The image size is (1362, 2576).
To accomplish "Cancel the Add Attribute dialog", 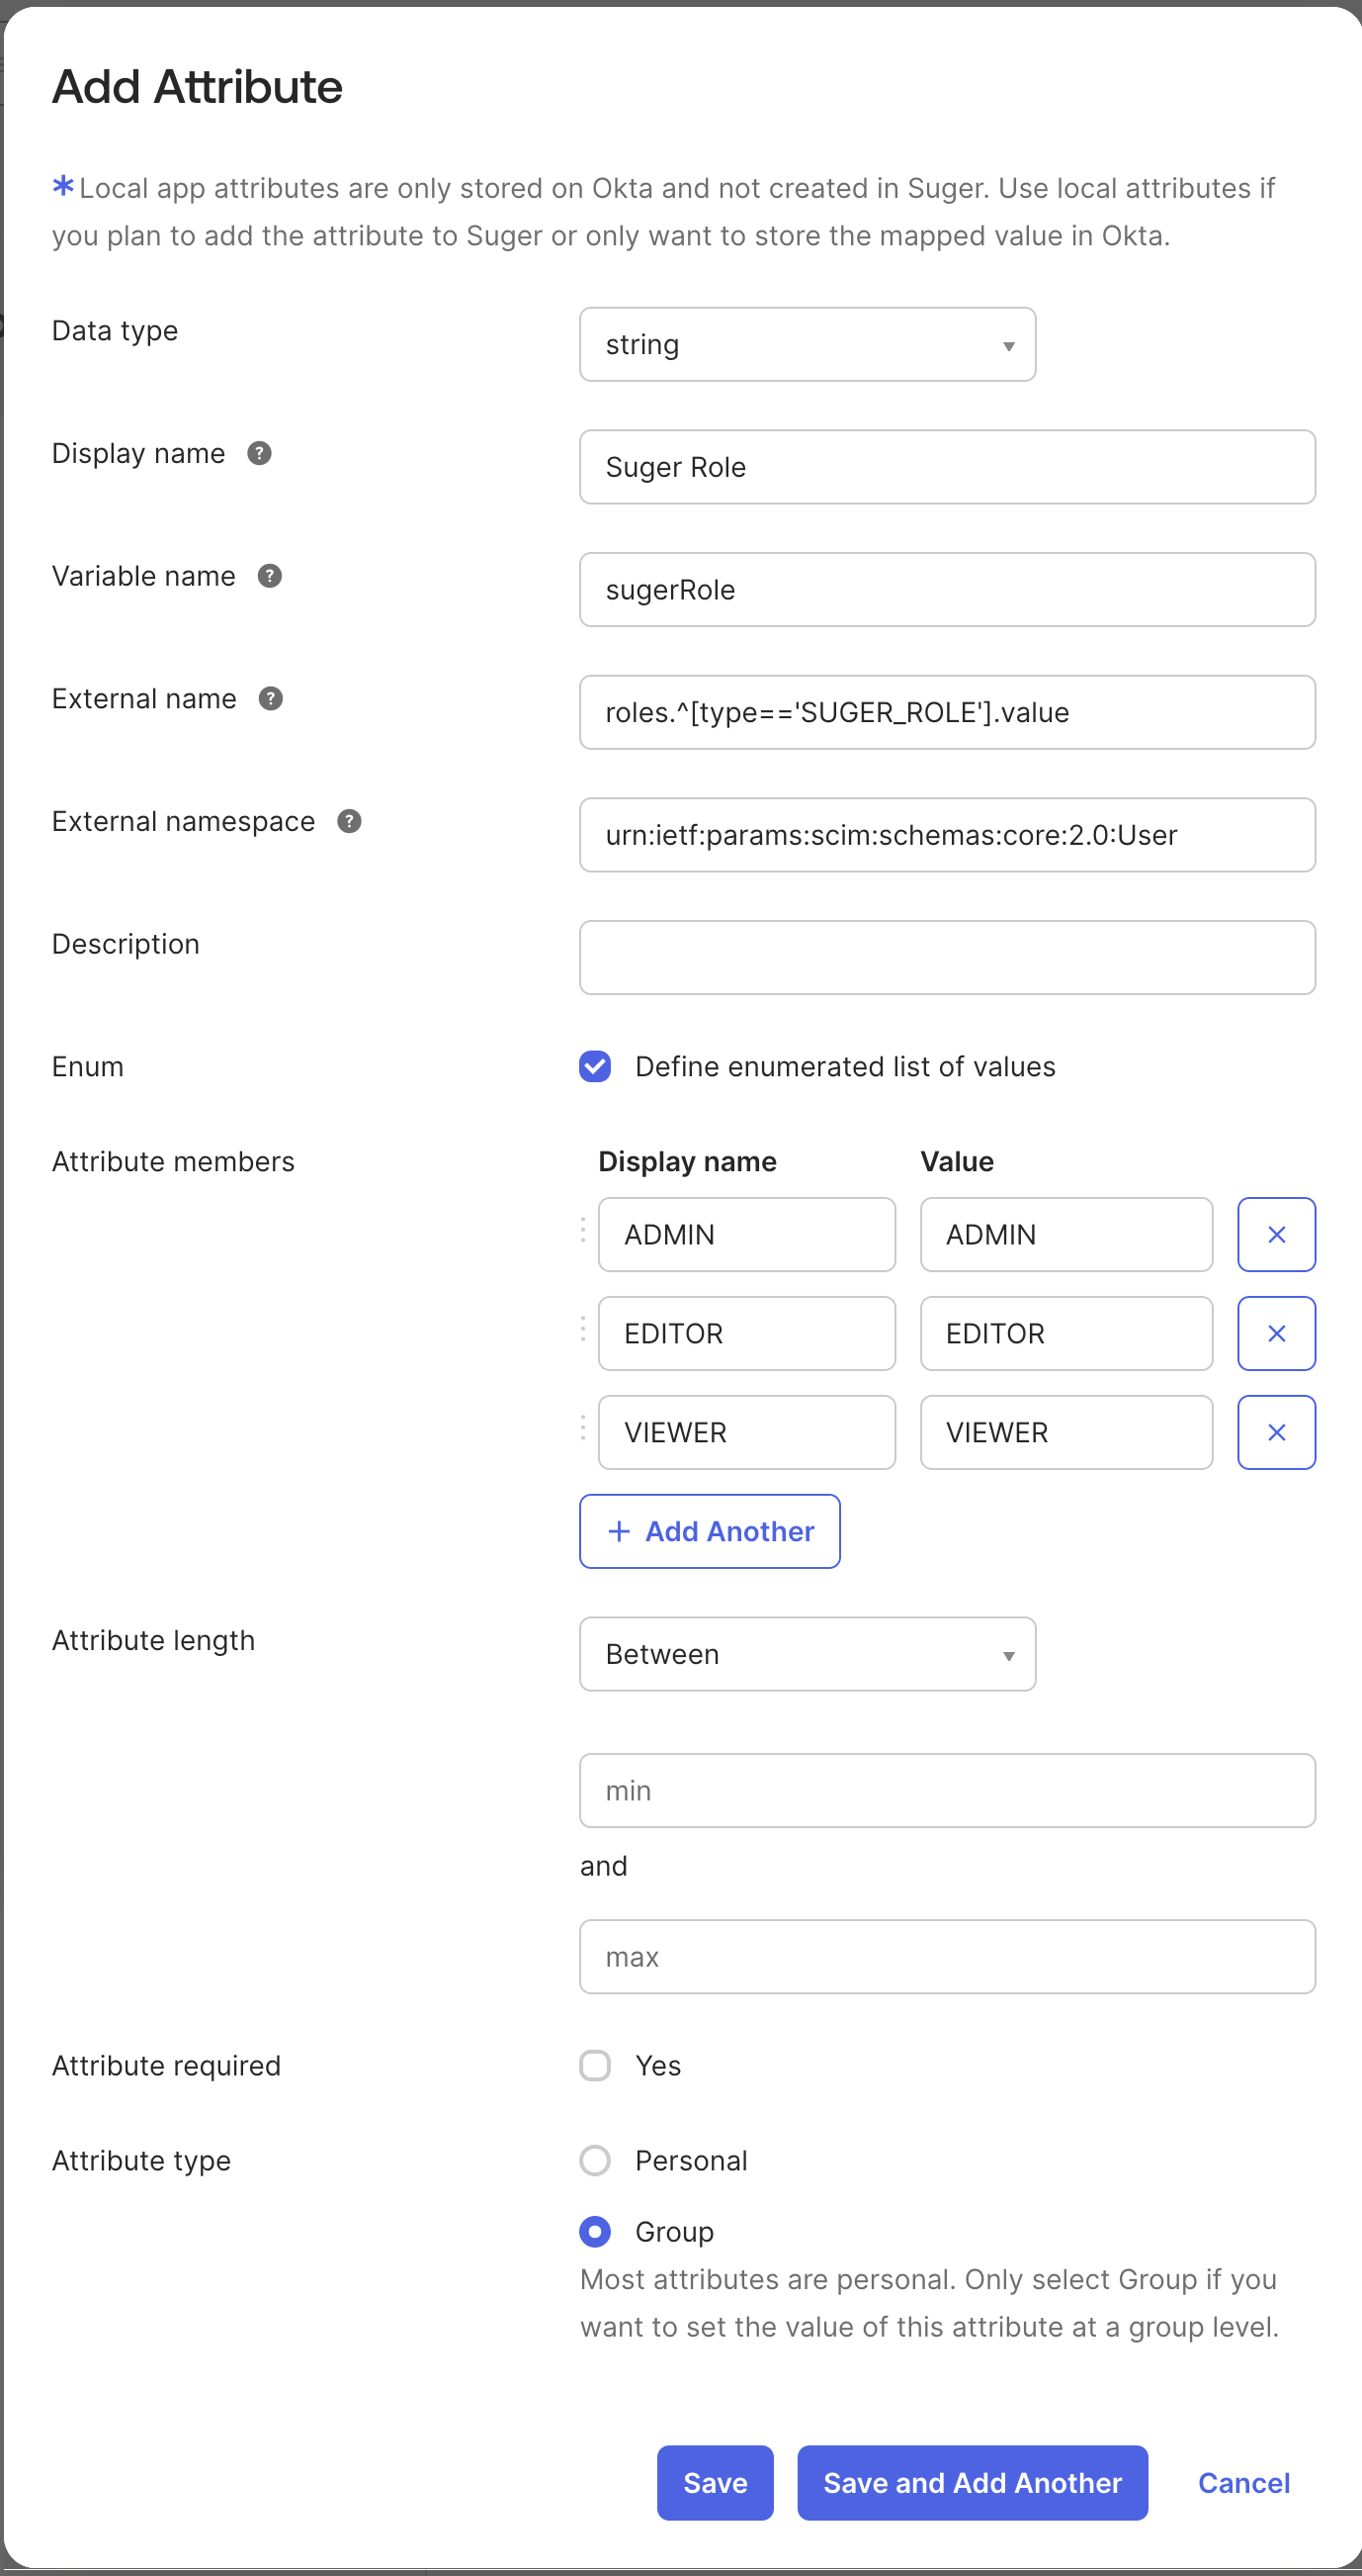I will click(x=1243, y=2482).
